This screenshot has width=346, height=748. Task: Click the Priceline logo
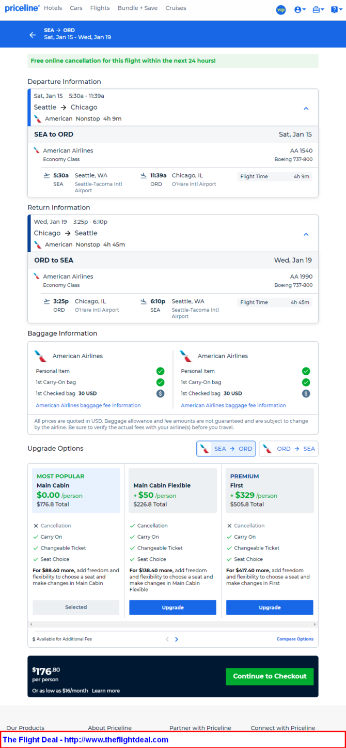(x=22, y=8)
